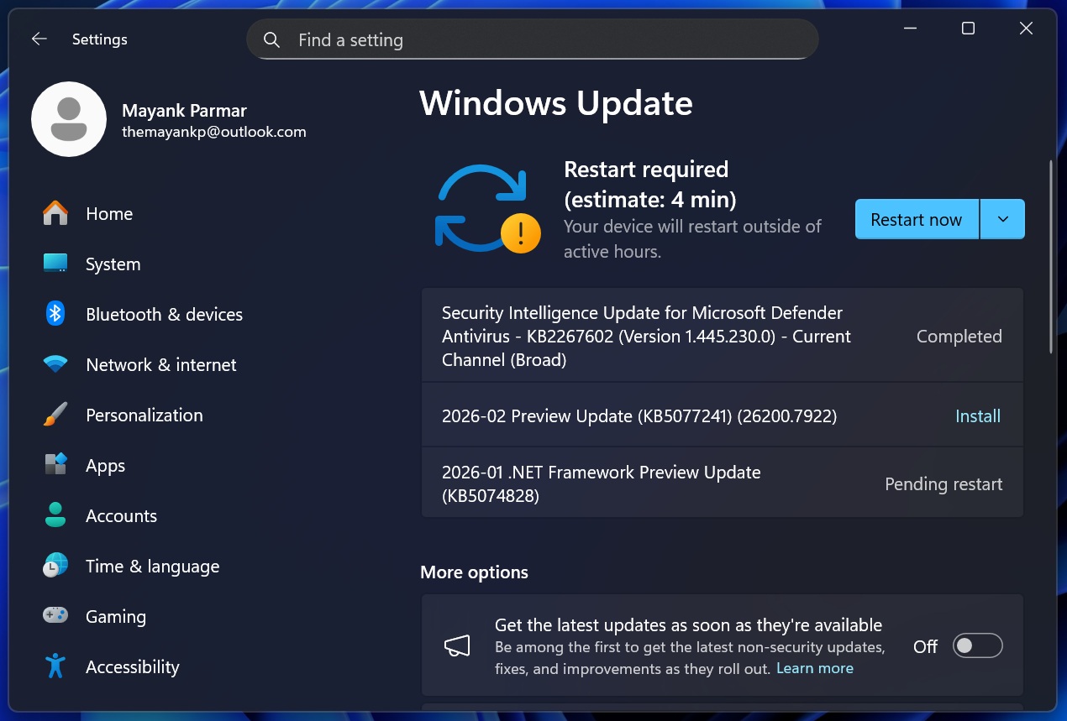Click Restart now to restart the device
This screenshot has width=1067, height=721.
(x=916, y=219)
